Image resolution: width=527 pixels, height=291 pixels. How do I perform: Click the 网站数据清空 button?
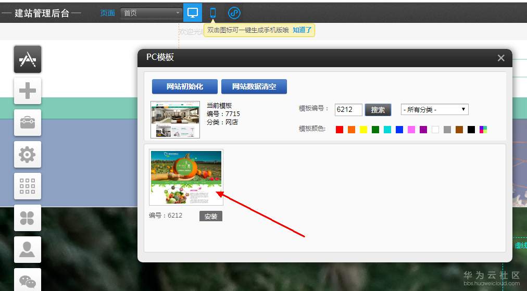point(254,86)
